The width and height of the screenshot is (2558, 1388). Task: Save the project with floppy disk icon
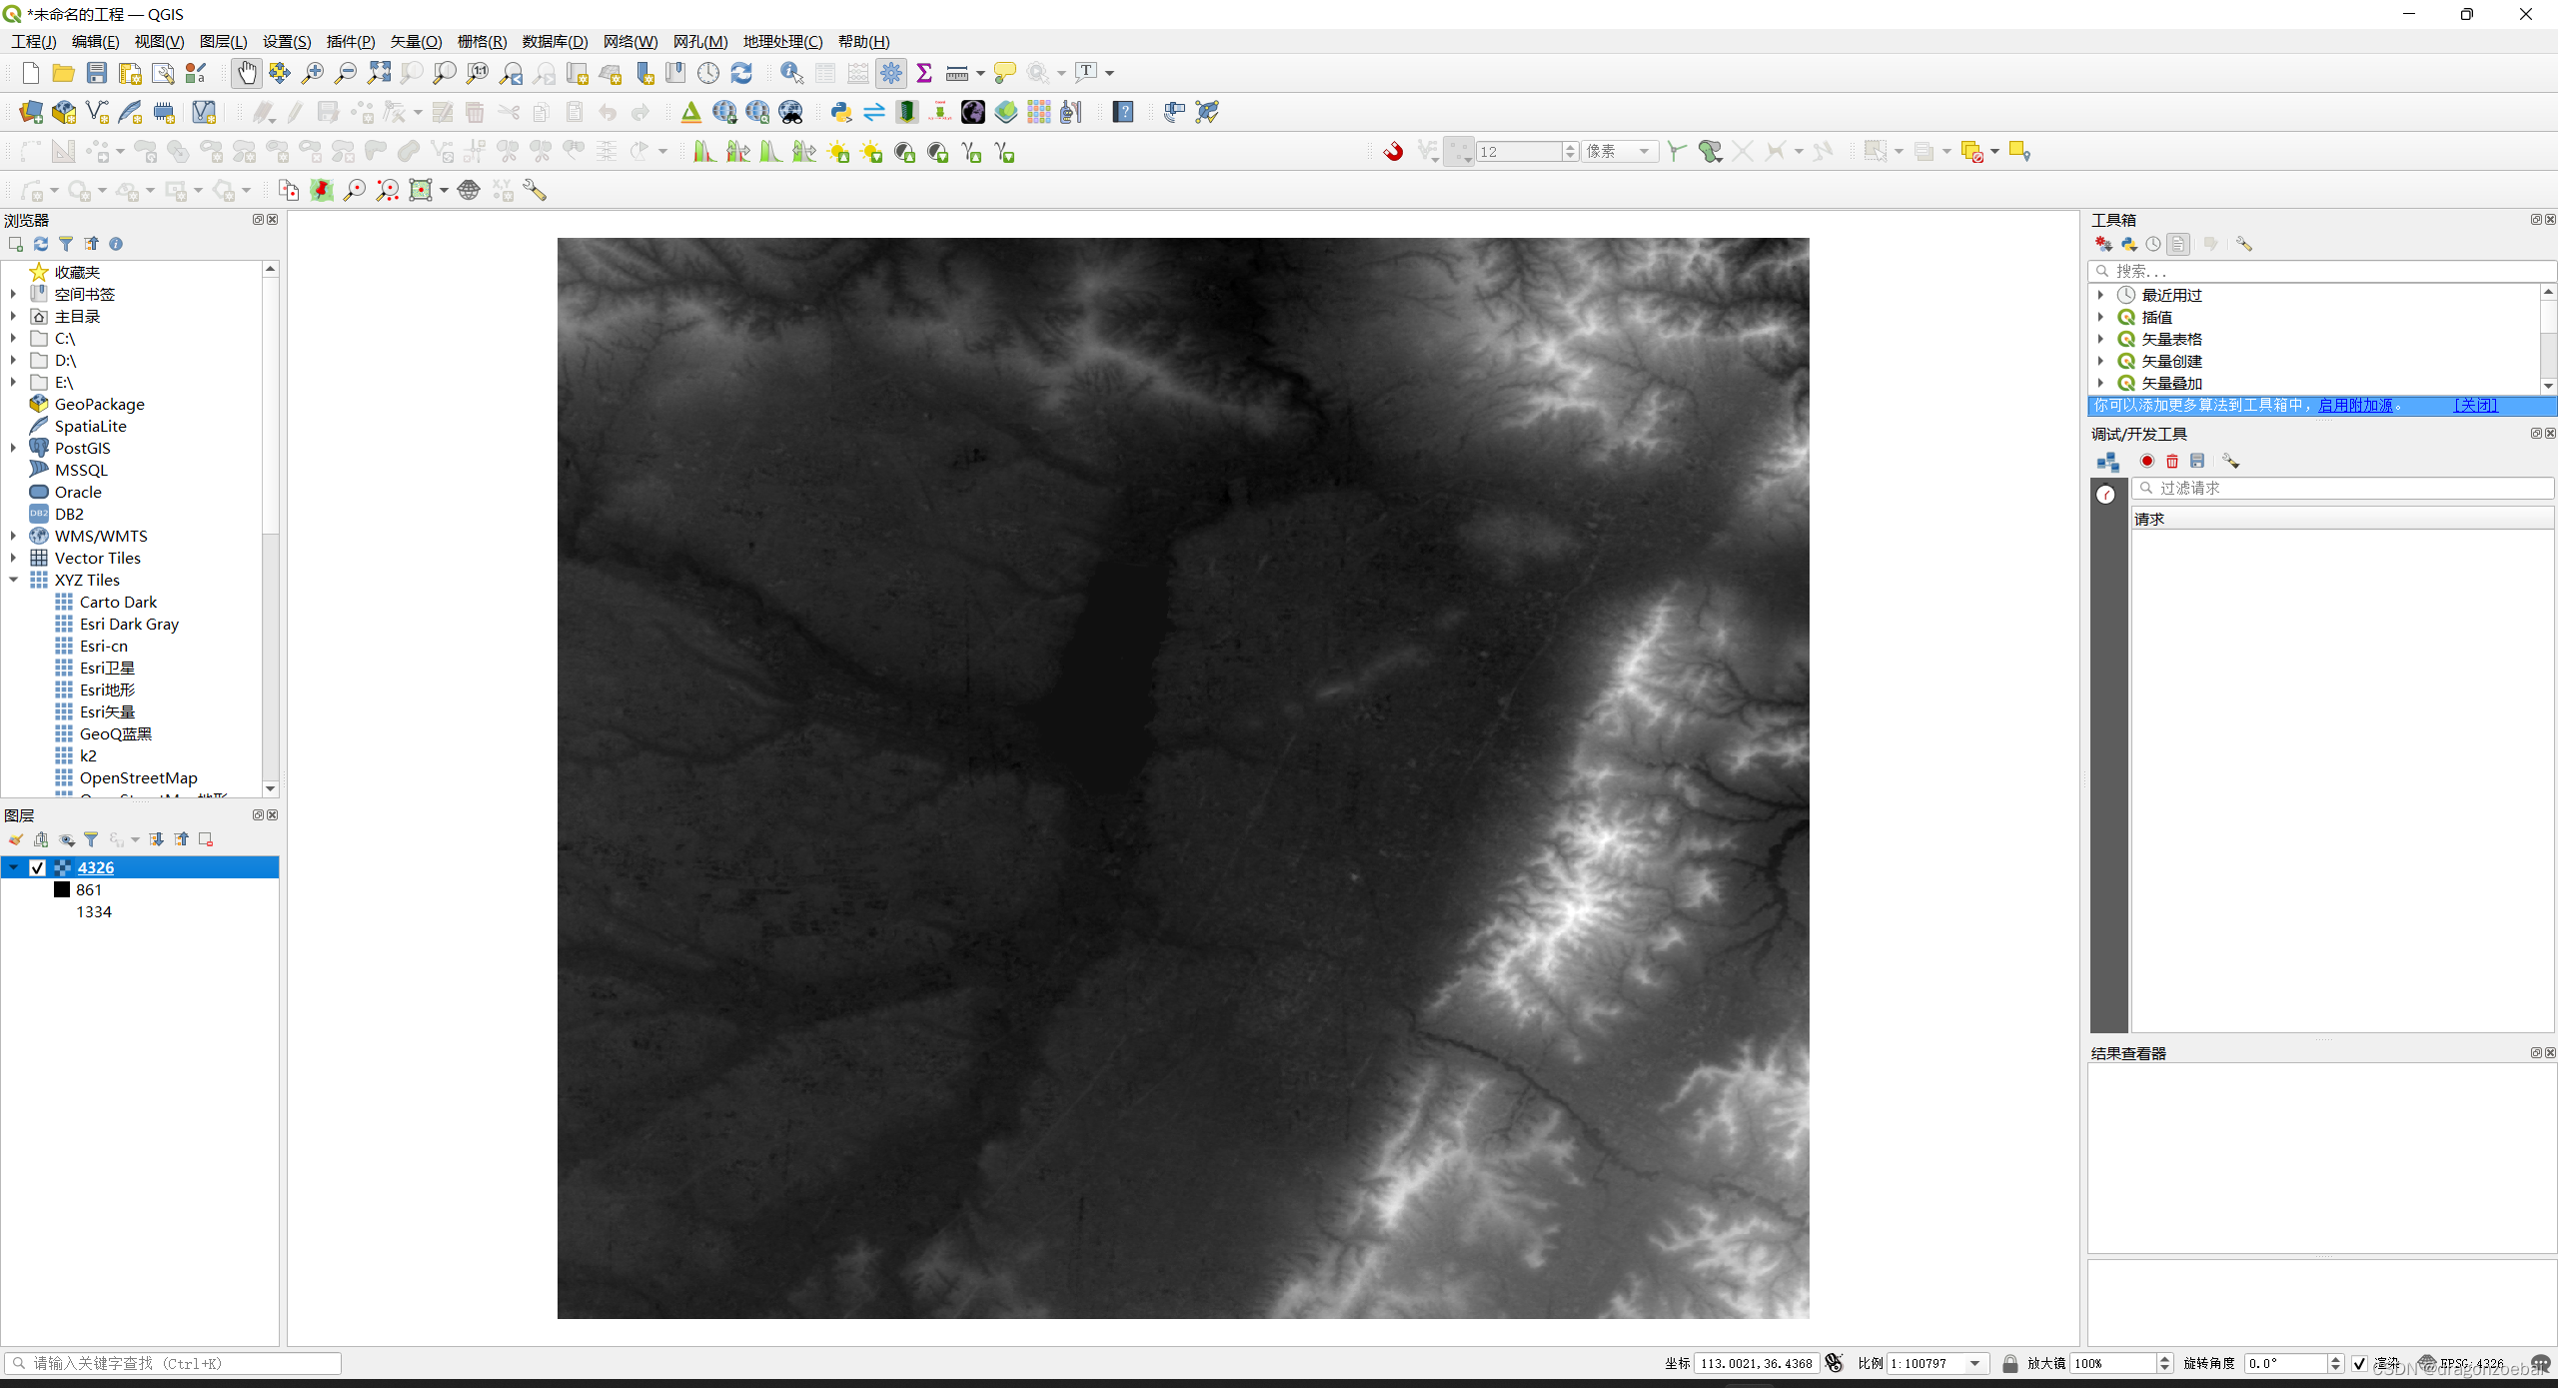[x=96, y=73]
